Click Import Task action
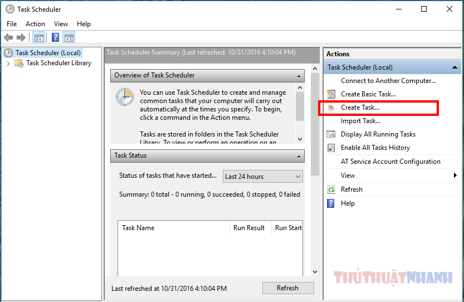 coord(360,121)
